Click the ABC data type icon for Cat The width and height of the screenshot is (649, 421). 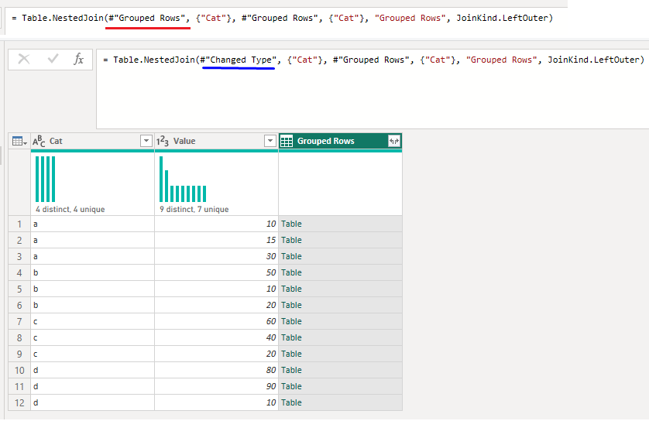(39, 142)
